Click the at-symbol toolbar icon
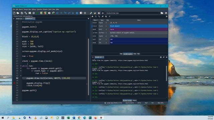Image resolution: width=214 pixels, height=120 pixels. point(33,13)
